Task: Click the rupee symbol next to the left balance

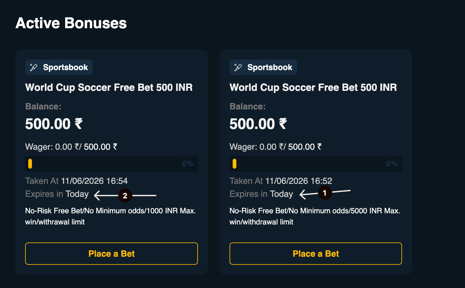Action: (x=79, y=124)
